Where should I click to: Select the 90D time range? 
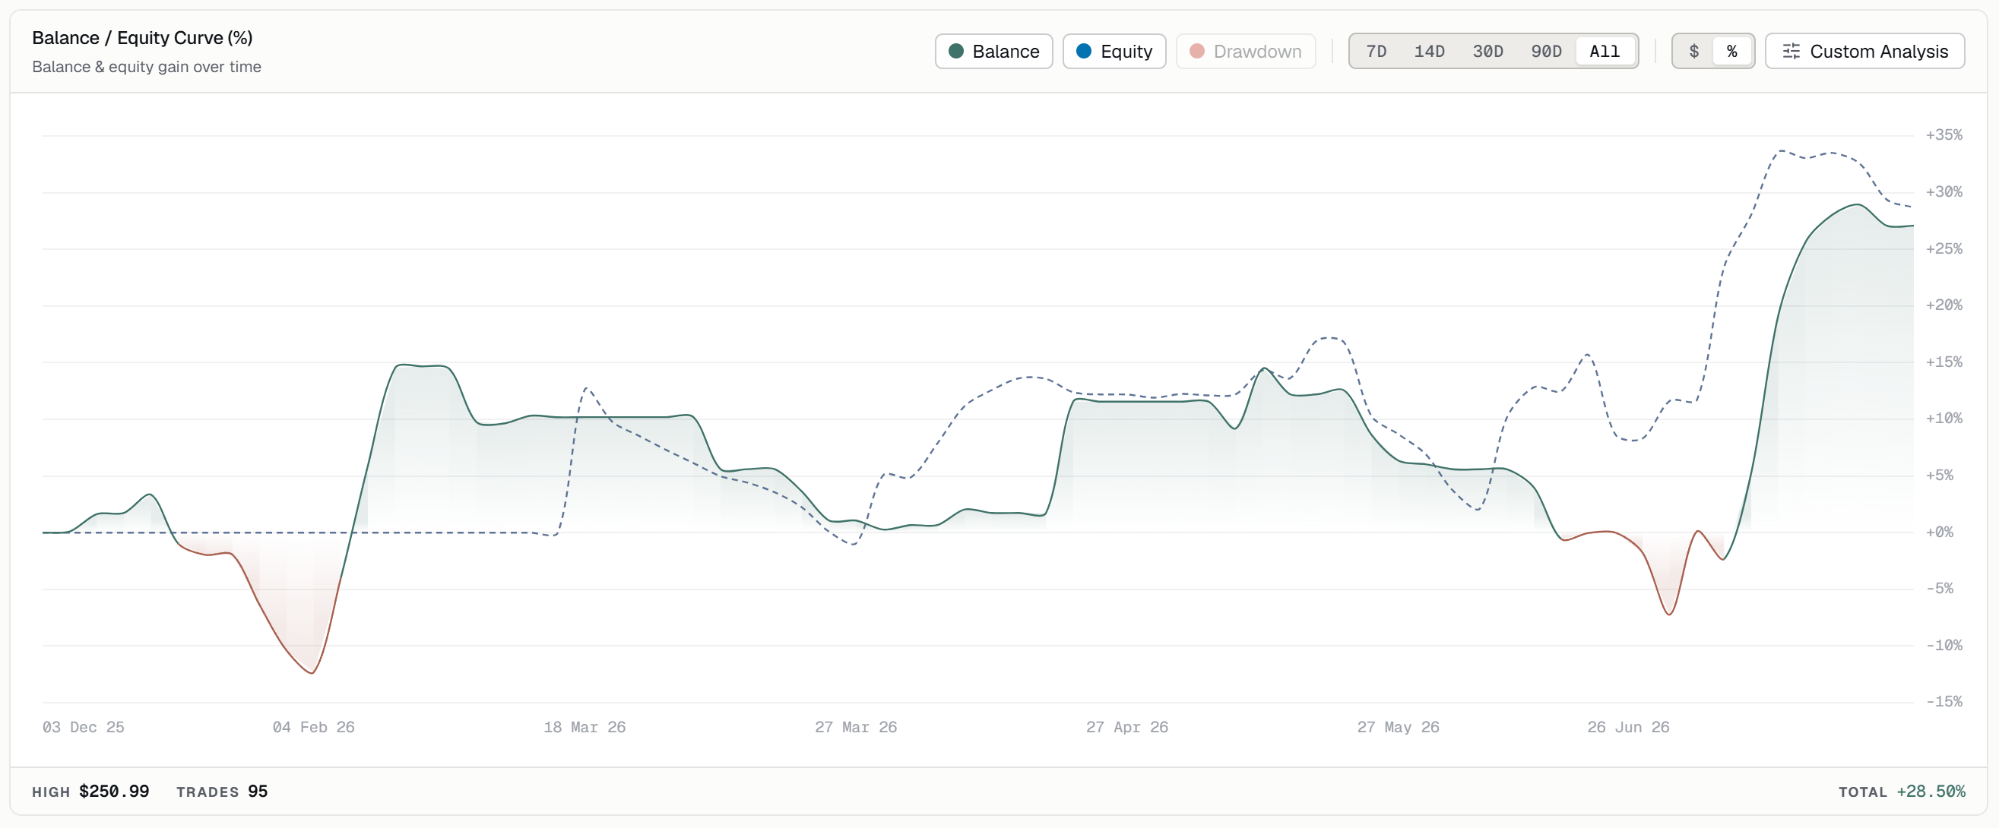point(1546,51)
